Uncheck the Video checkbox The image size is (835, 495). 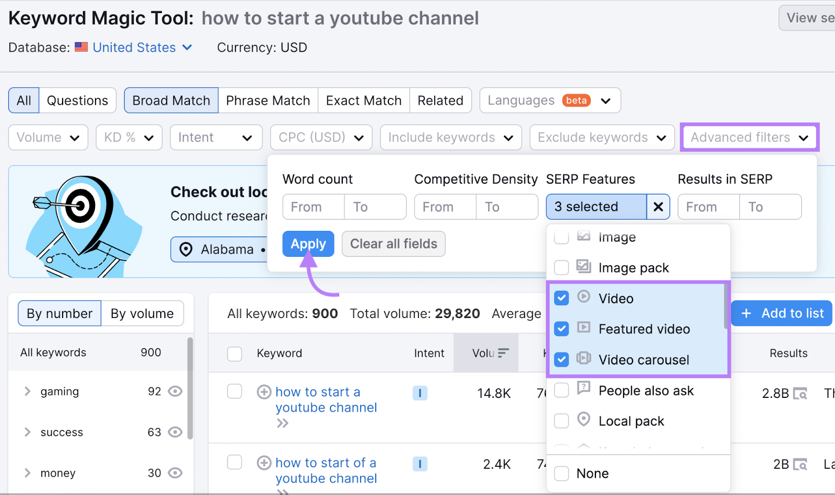point(562,298)
